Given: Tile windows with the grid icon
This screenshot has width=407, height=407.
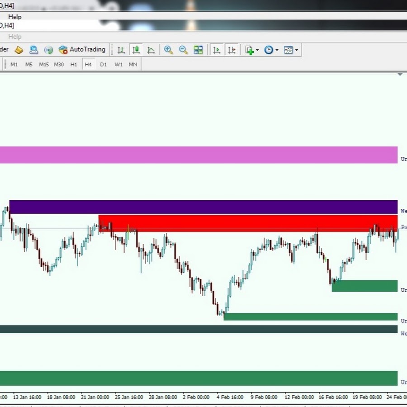Looking at the screenshot, I should coord(198,50).
